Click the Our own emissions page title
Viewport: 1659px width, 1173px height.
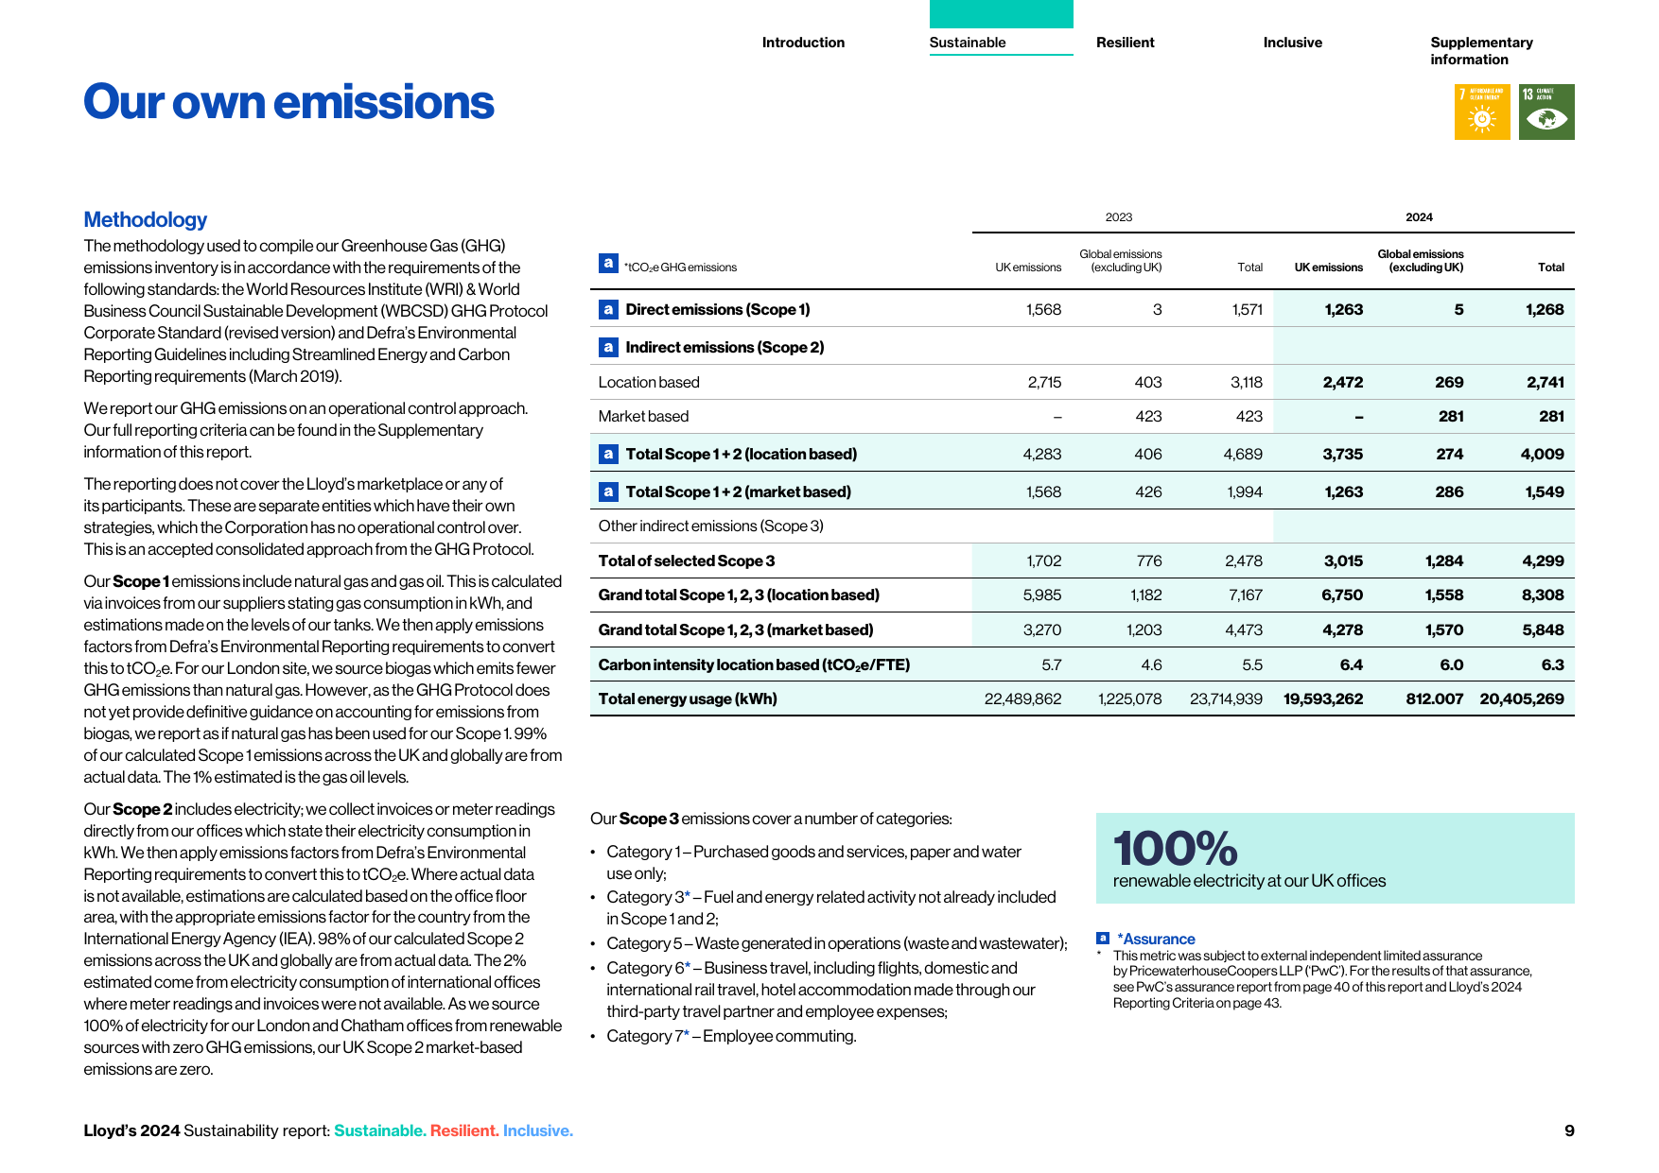[x=288, y=102]
